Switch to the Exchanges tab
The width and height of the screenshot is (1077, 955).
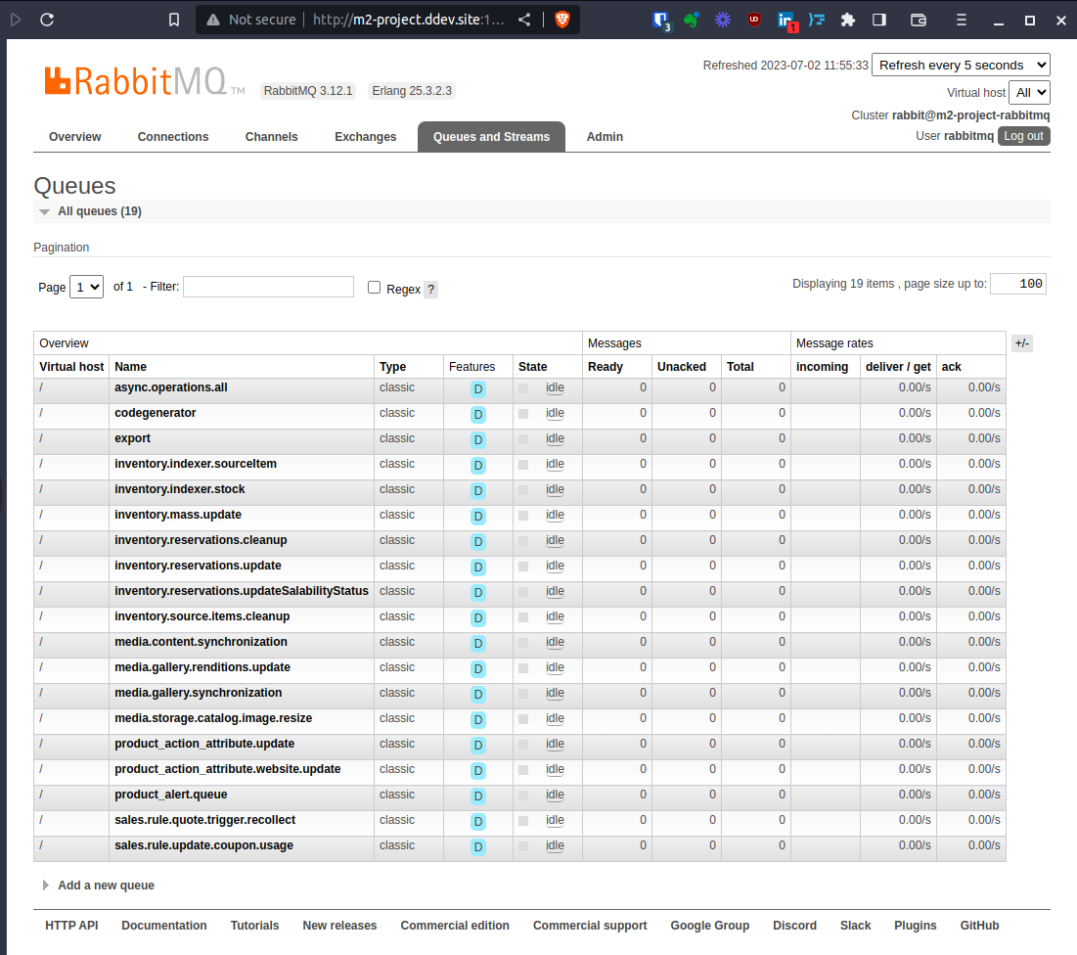point(366,137)
